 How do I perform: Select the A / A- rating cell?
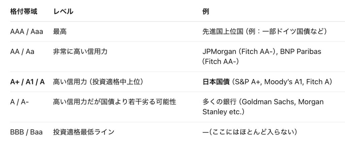pyautogui.click(x=20, y=102)
